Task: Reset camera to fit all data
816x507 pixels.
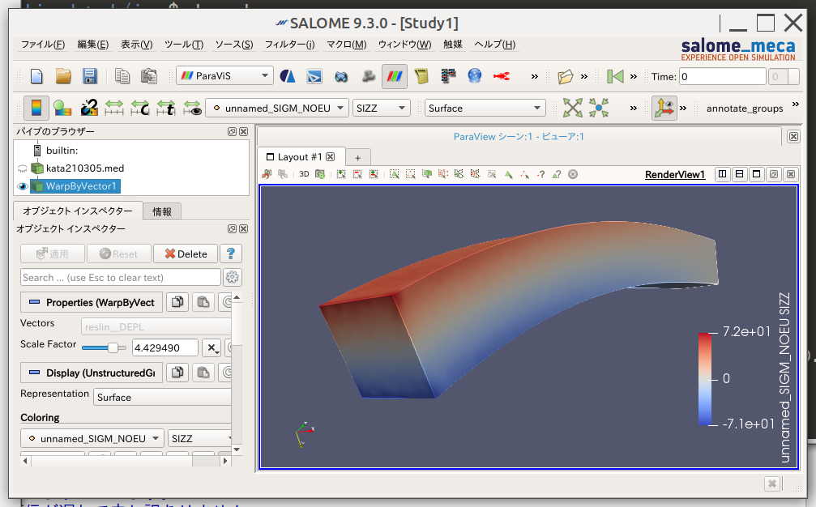Action: coord(572,108)
